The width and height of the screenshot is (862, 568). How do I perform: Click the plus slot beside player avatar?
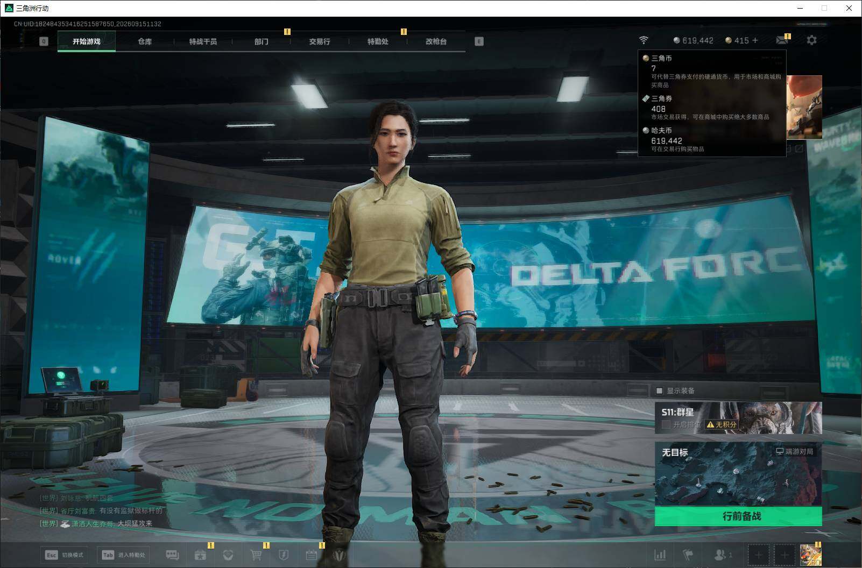coord(784,555)
